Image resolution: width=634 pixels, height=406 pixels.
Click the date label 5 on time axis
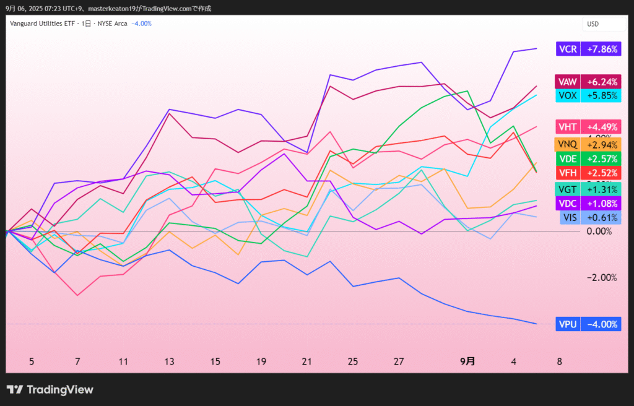(32, 361)
